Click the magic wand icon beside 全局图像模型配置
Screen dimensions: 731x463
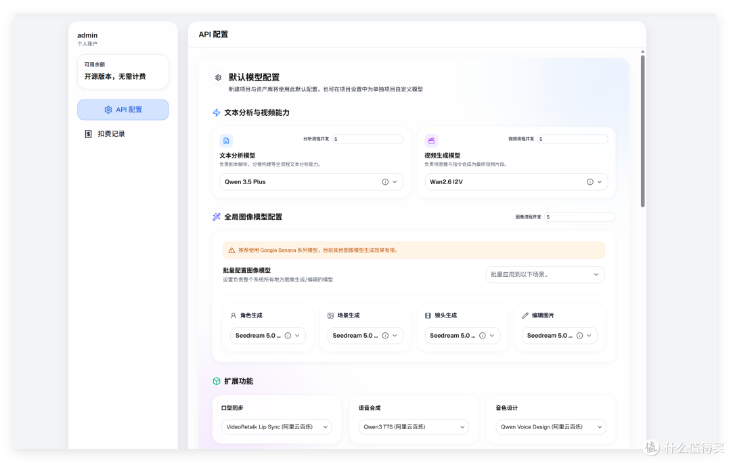click(217, 217)
